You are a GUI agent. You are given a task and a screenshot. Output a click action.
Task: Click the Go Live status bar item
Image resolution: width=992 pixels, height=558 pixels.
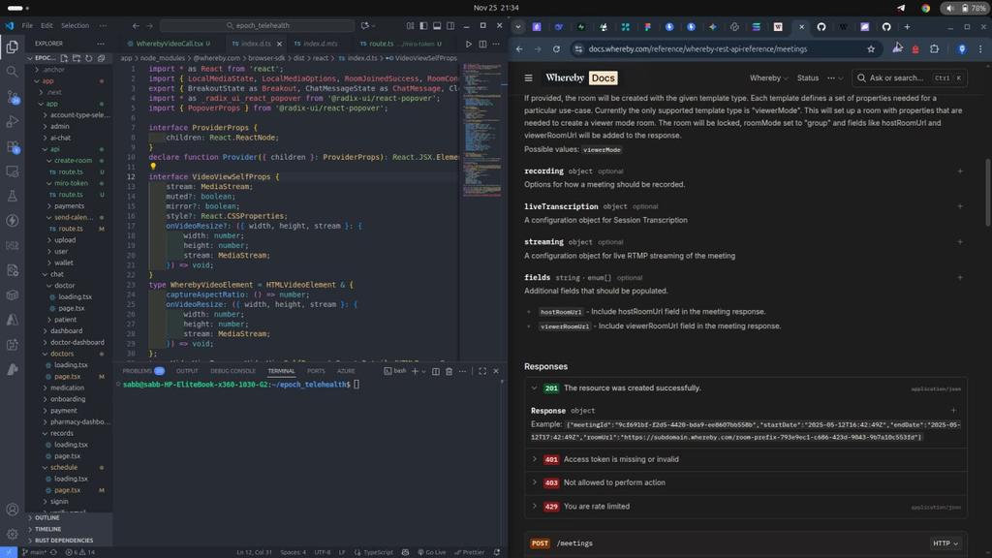(431, 552)
